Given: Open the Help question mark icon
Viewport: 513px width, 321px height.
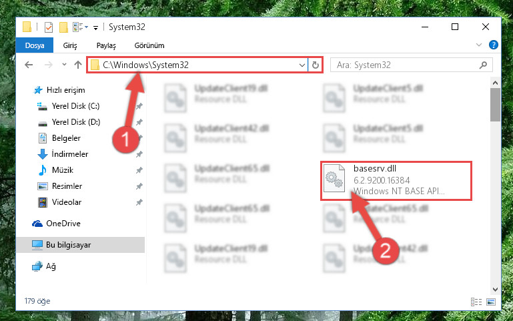Looking at the screenshot, I should click(x=493, y=45).
